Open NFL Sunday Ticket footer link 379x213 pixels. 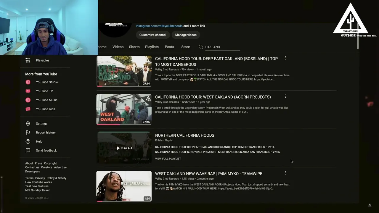[x=37, y=190]
